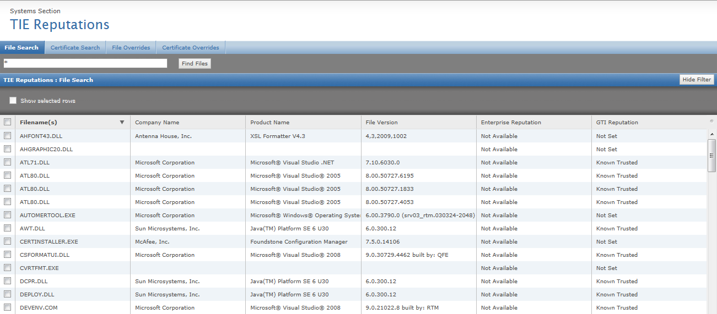
Task: Tick the DEPLOY.DLL row checkbox
Action: click(8, 294)
